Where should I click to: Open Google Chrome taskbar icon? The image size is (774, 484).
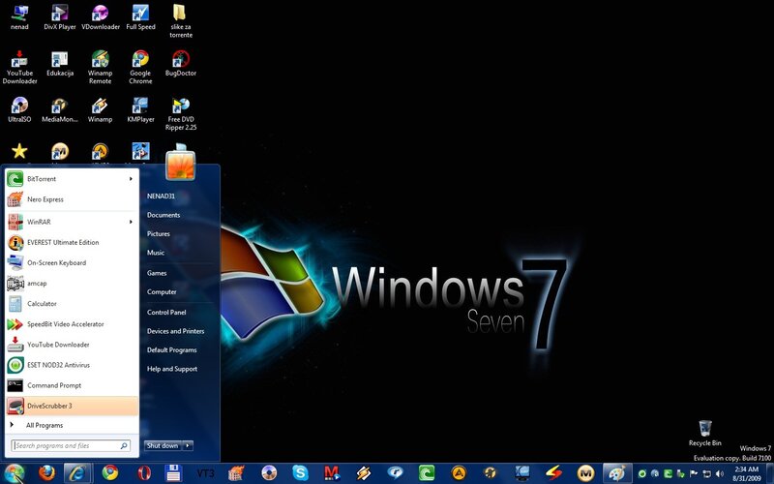(x=109, y=473)
